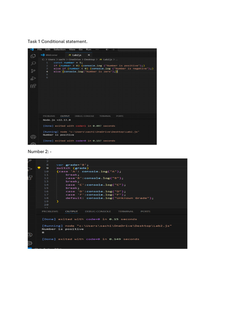Click 'Node.js v22.13.0' output text
This screenshot has width=236, height=315.
point(57,120)
